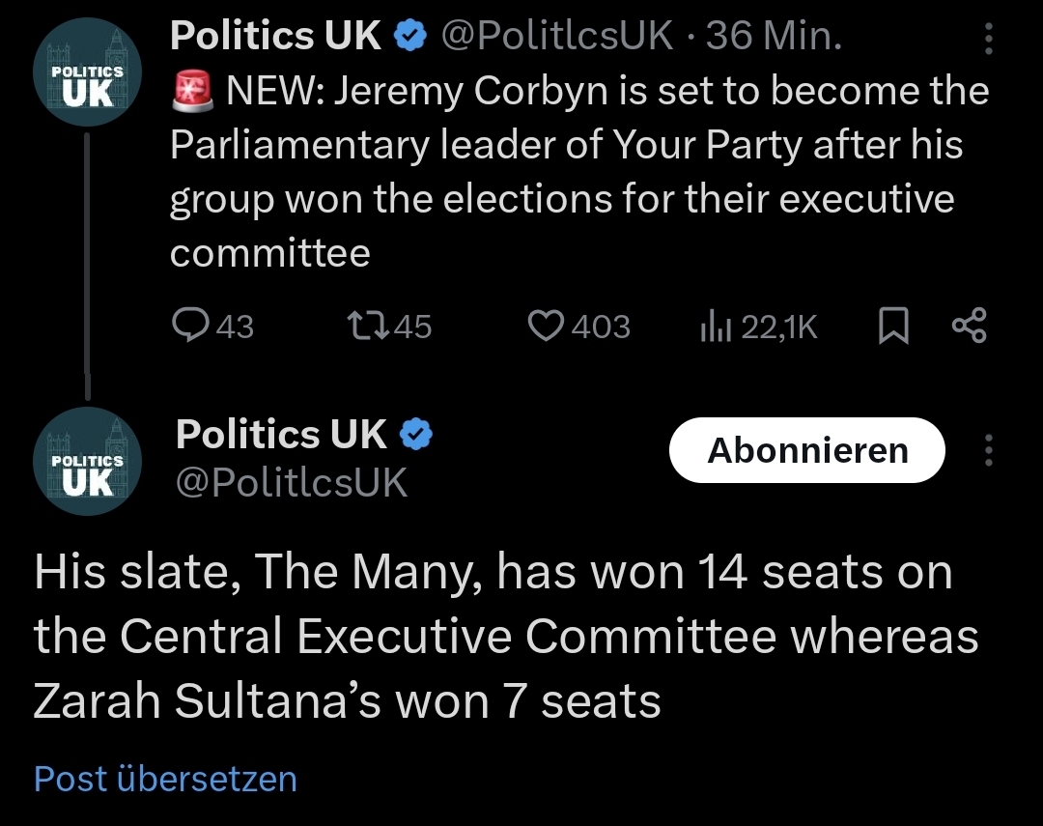Repost the tweet with 45 reposts

click(x=366, y=328)
